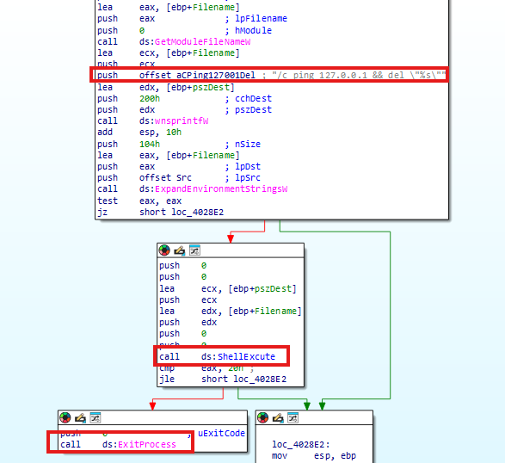Click the group nodes icon on ShellExcute block
Image resolution: width=505 pixels, height=463 pixels.
click(194, 250)
